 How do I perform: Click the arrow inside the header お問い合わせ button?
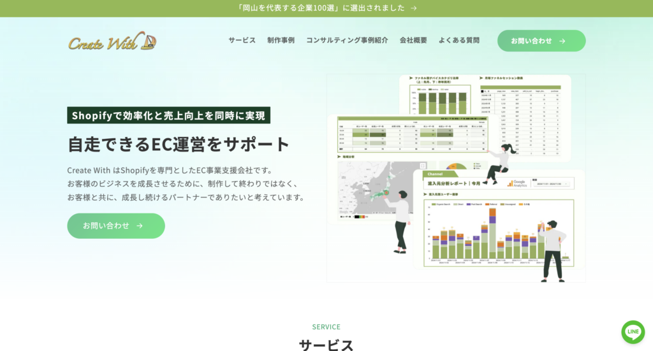tap(562, 41)
